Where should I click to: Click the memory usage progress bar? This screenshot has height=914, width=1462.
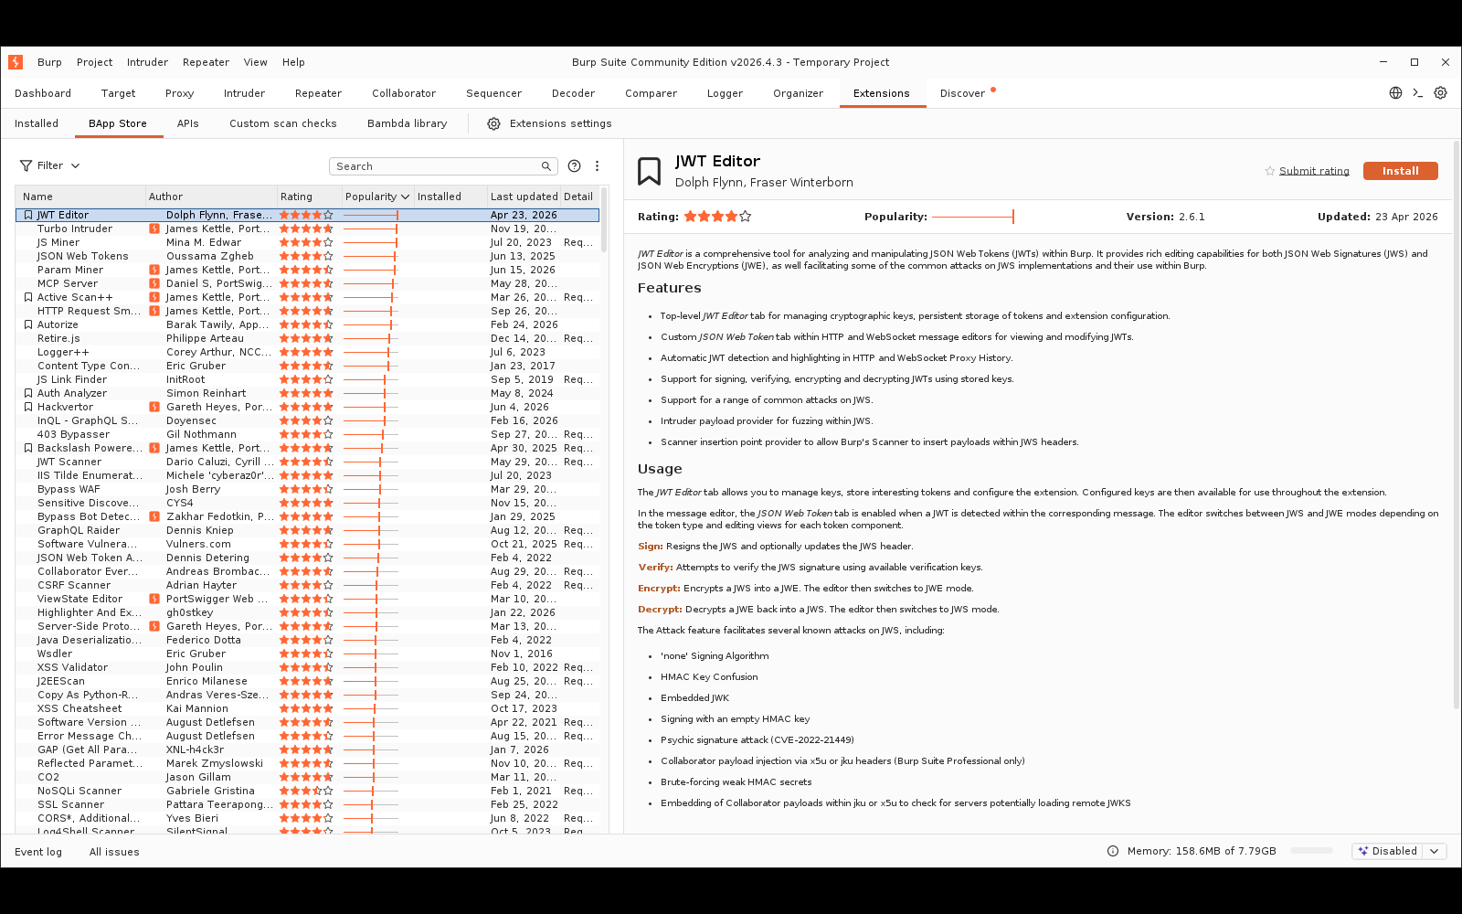(1311, 851)
